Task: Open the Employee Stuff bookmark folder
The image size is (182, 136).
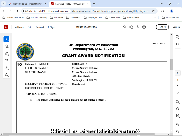Action: click(x=93, y=18)
